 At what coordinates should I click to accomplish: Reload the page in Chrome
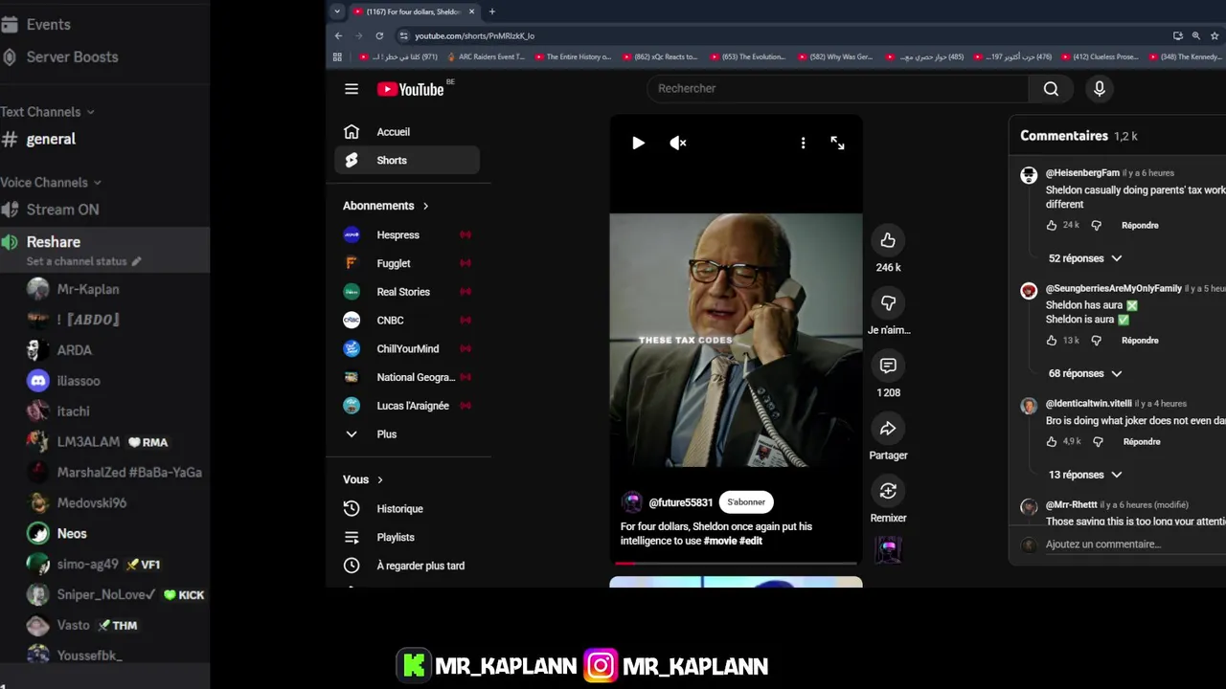click(x=379, y=35)
